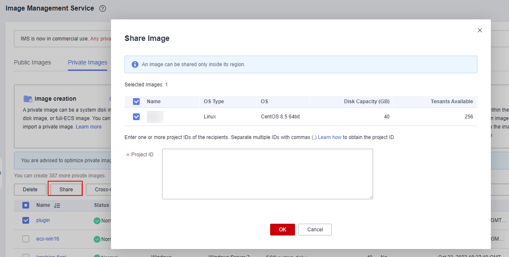The height and width of the screenshot is (257, 509).
Task: Switch to the Public Images tab
Action: [x=32, y=62]
